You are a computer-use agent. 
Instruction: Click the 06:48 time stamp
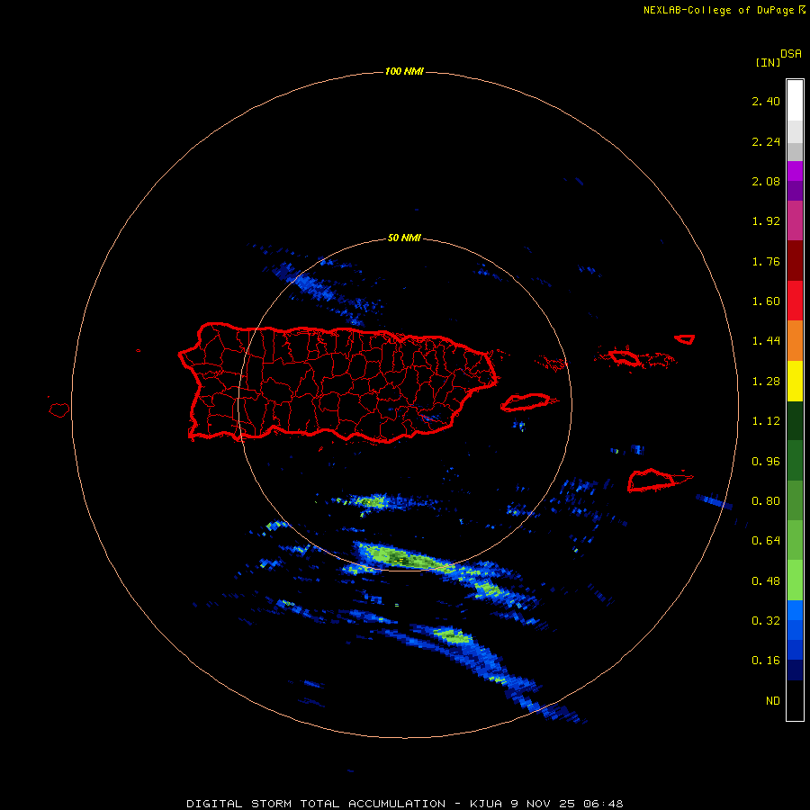click(x=603, y=804)
